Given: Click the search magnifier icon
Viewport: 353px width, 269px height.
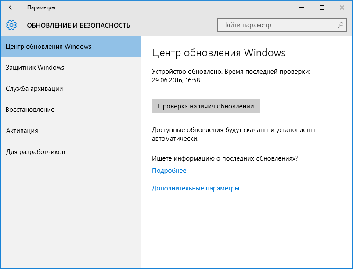Looking at the screenshot, I should click(x=340, y=25).
